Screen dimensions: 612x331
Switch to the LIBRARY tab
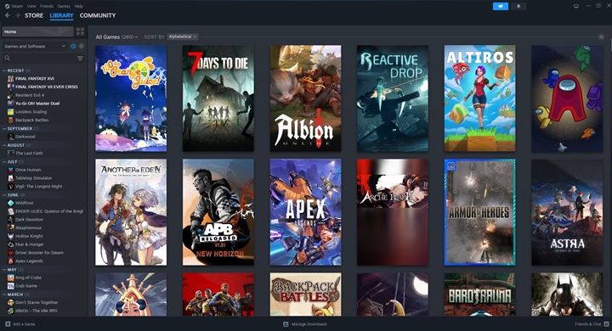pyautogui.click(x=61, y=15)
